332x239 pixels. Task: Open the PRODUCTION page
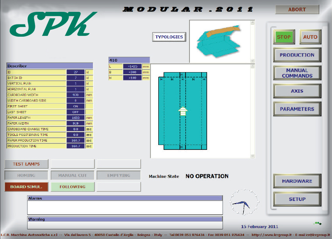[297, 55]
